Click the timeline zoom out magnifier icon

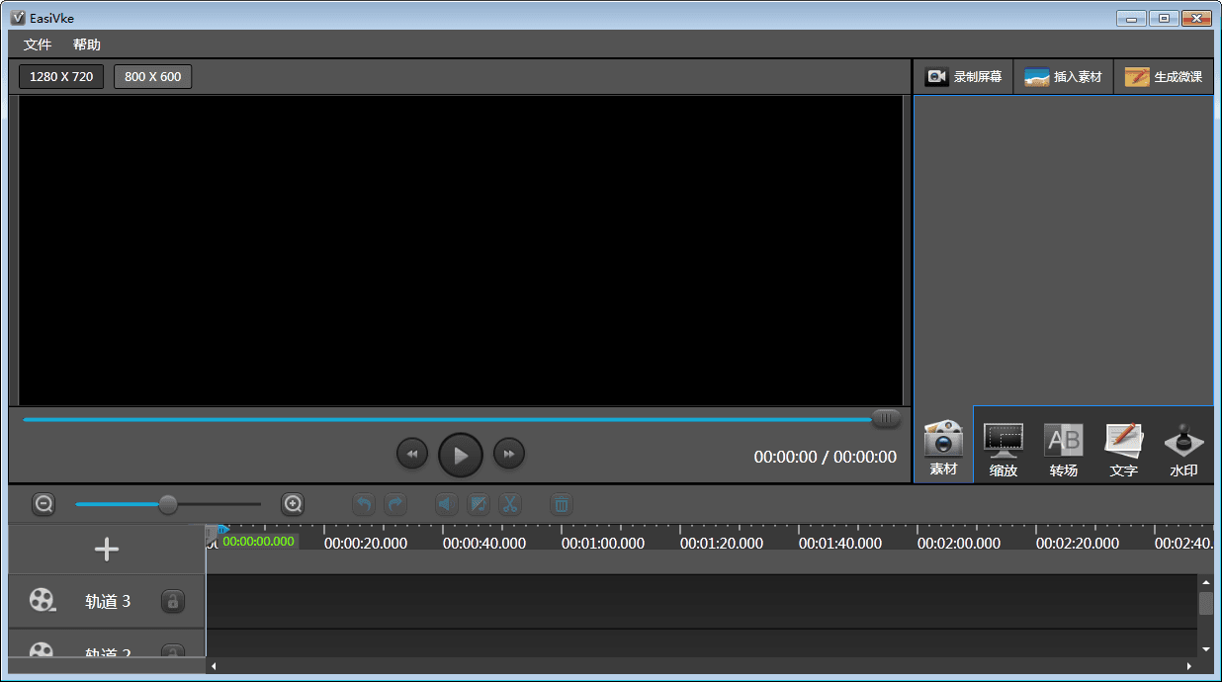pos(44,504)
